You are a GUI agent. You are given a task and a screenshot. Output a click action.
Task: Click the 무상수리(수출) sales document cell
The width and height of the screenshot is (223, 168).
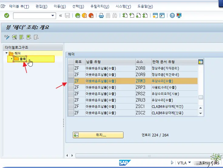tap(174, 81)
